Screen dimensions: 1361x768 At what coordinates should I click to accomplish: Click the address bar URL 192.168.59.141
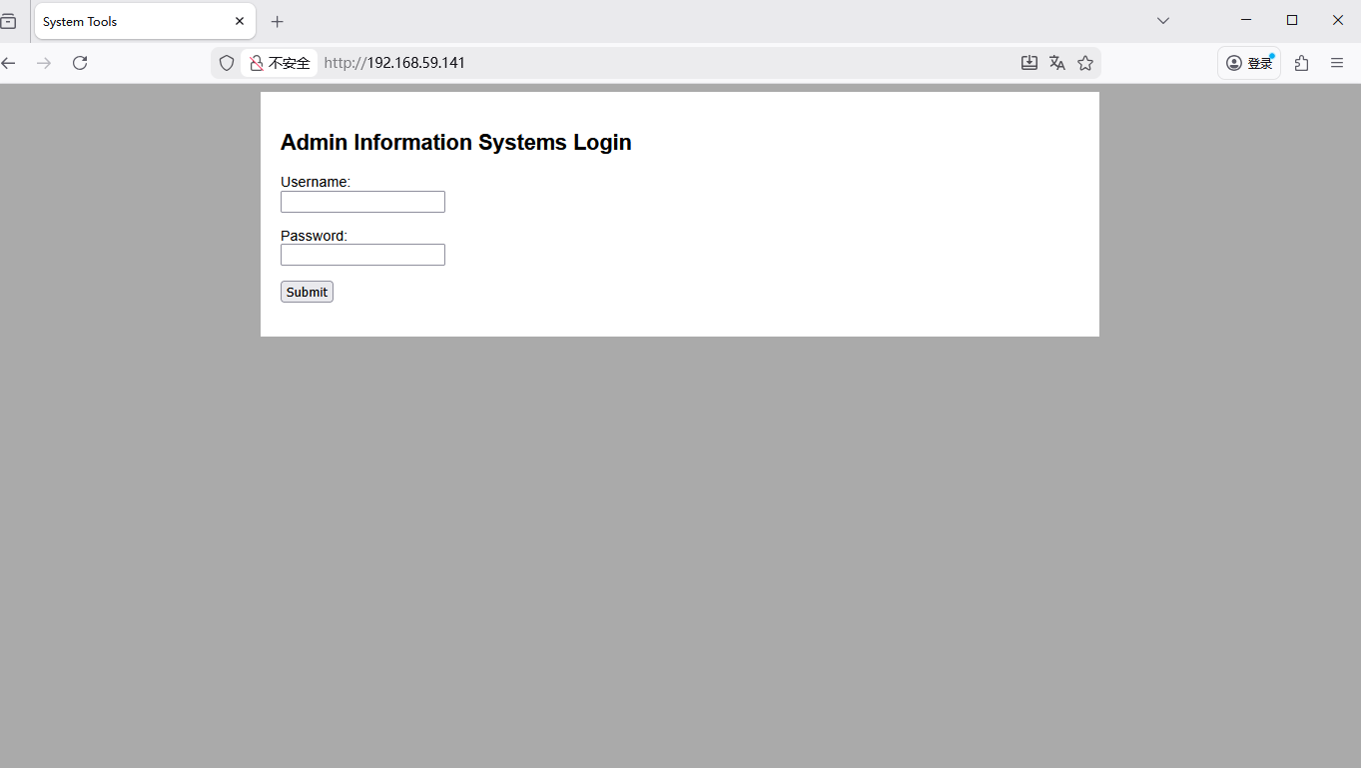click(394, 63)
